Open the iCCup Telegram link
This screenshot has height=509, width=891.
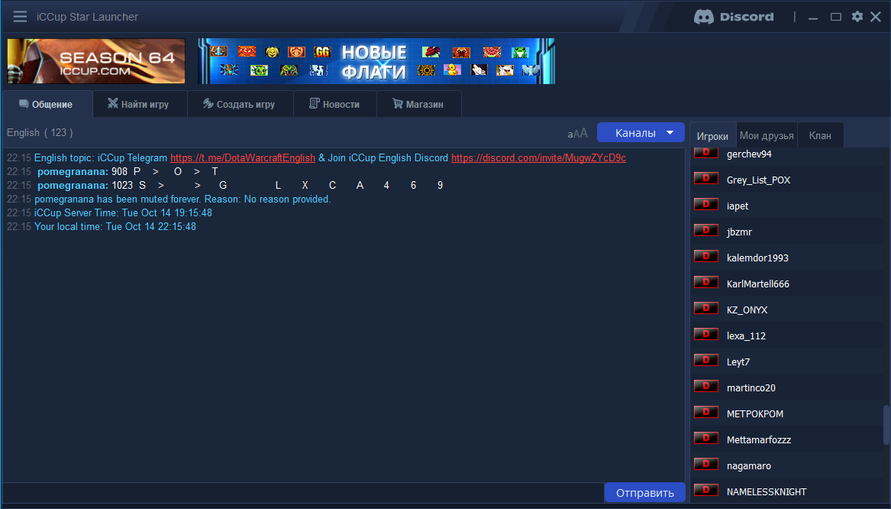click(243, 157)
